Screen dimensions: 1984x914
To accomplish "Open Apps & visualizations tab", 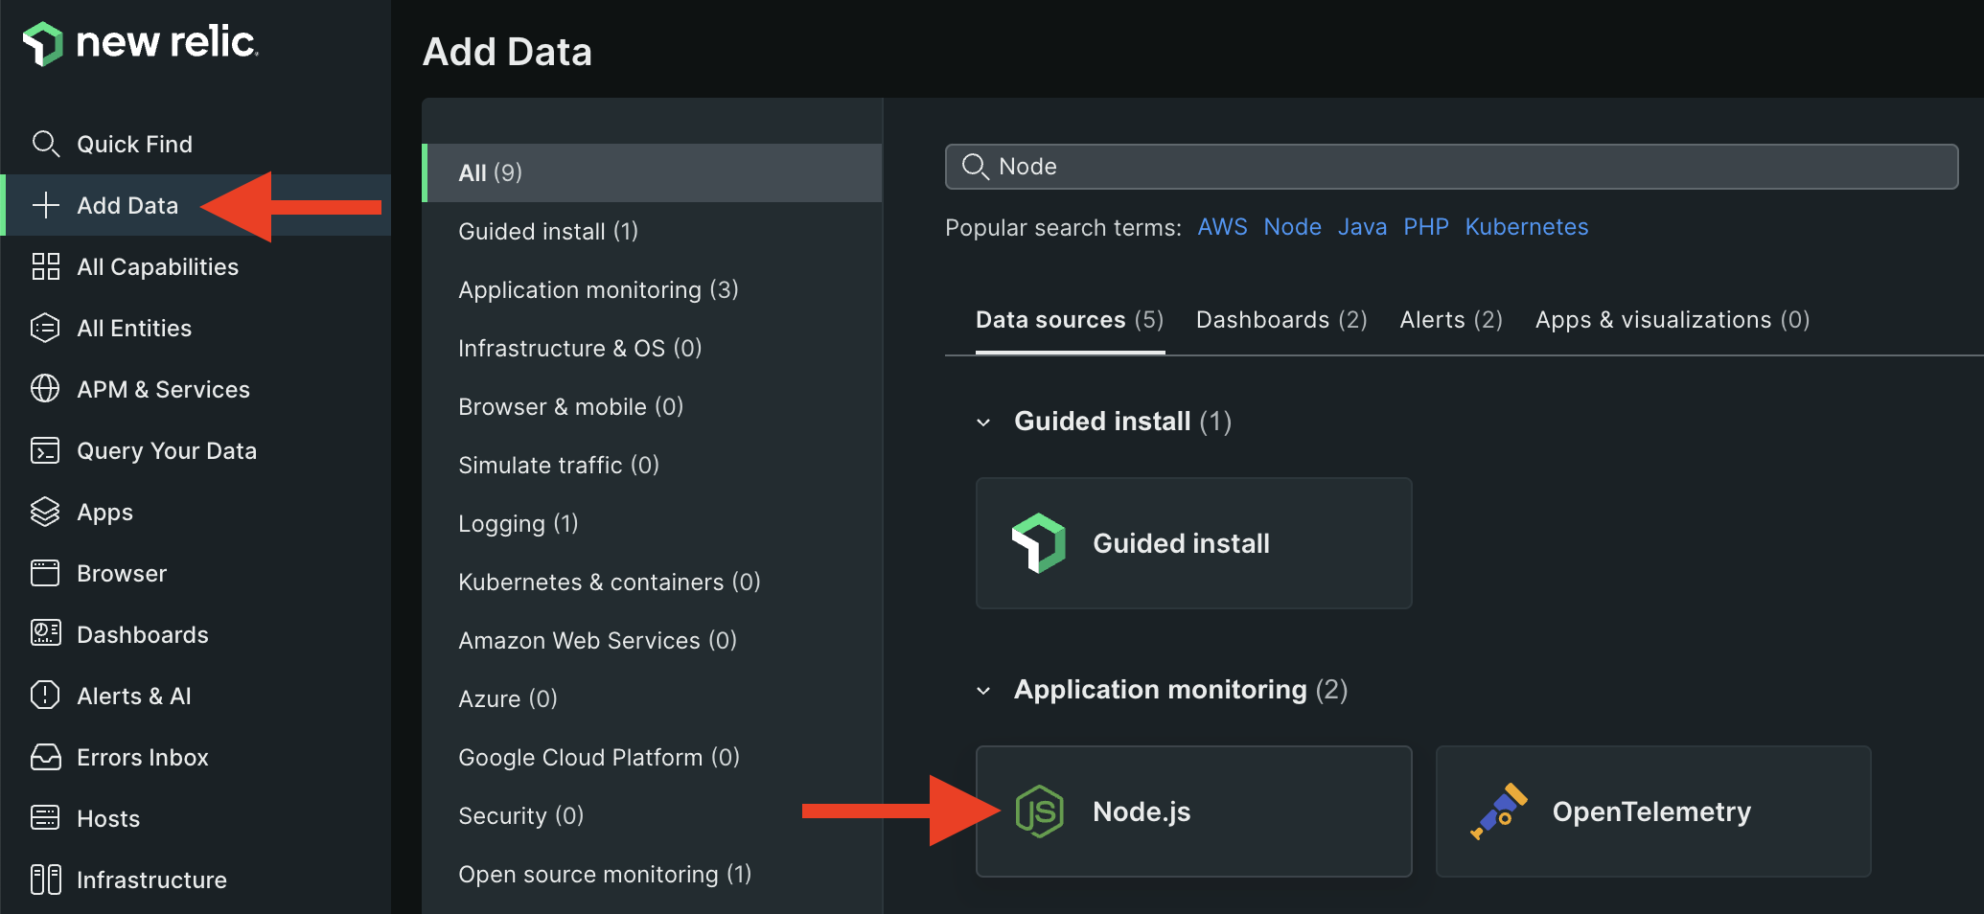I will [x=1672, y=320].
